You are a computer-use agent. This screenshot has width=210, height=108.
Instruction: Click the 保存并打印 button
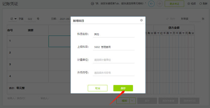190,101
